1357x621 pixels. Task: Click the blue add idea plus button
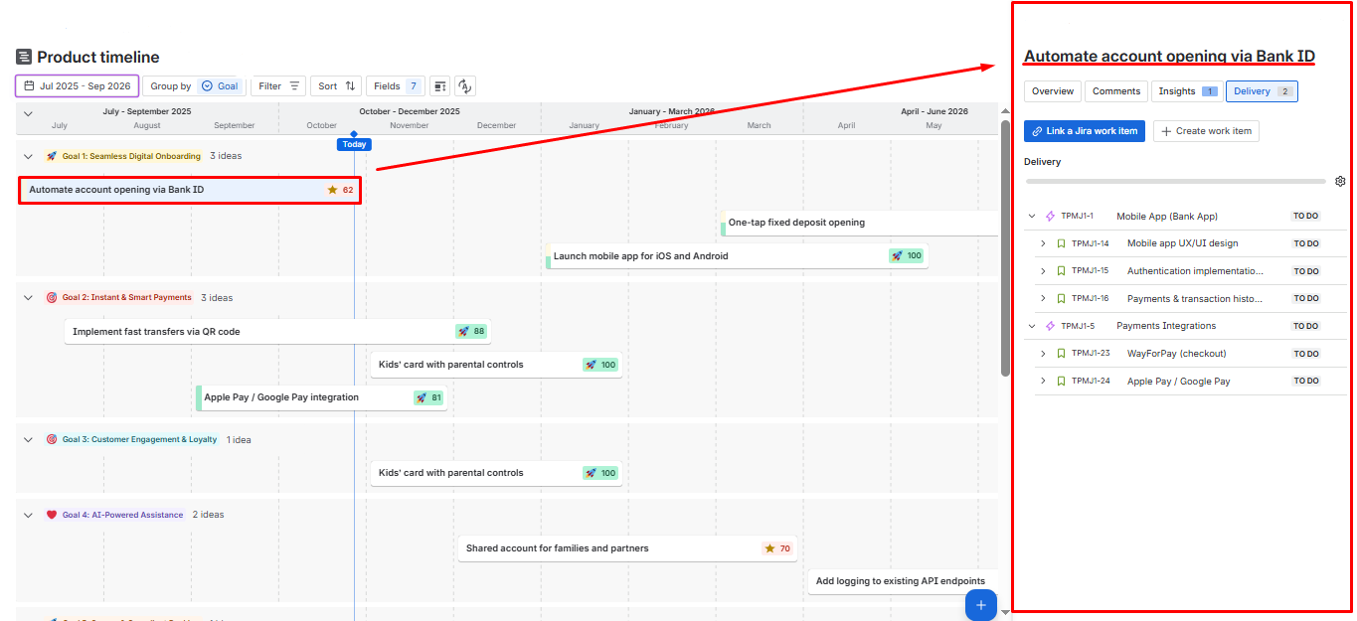[980, 605]
